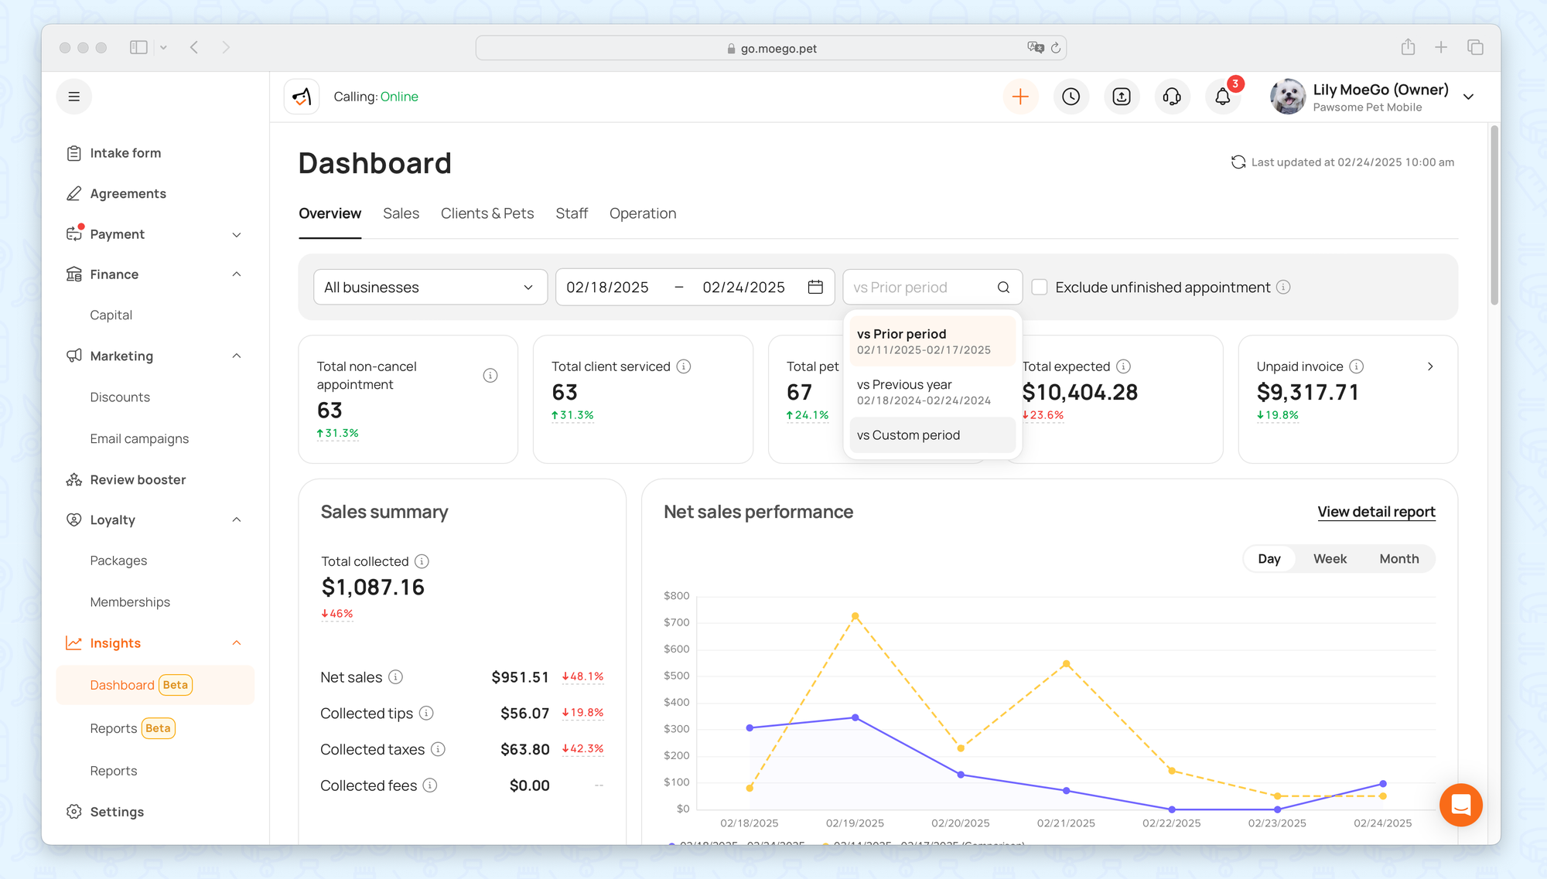Expand the Payment sidebar section
The width and height of the screenshot is (1547, 879).
[237, 234]
